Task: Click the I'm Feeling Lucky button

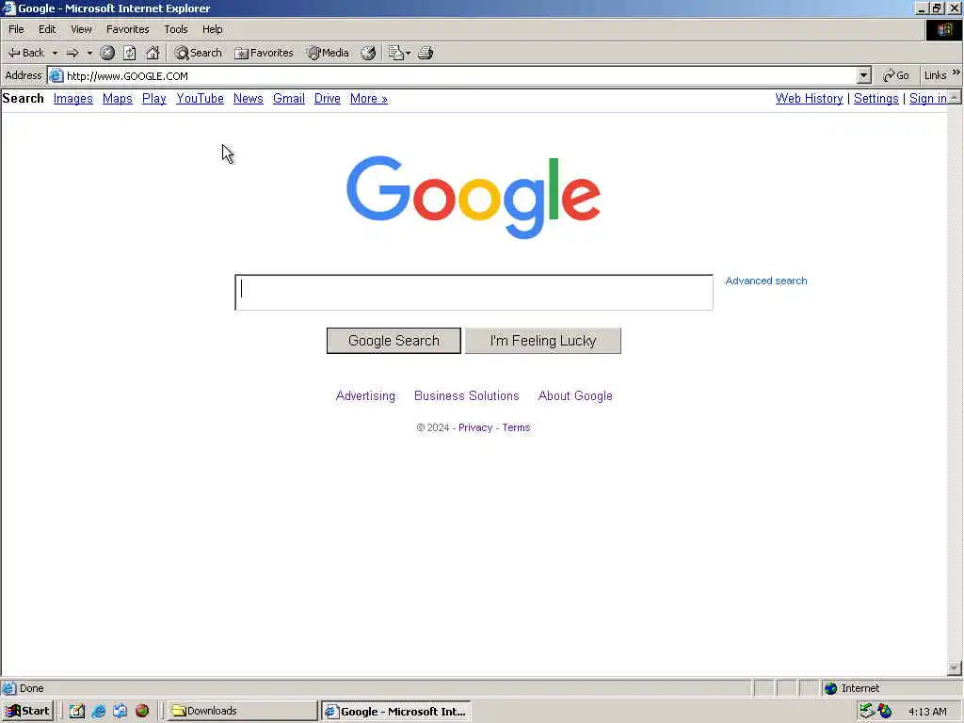Action: (x=543, y=341)
